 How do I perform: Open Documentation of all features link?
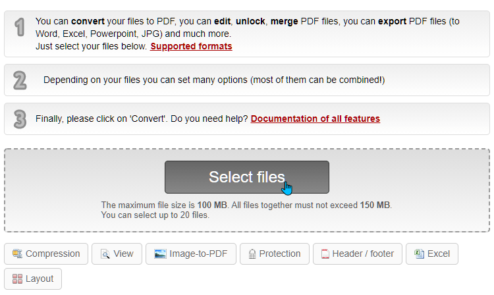(x=315, y=119)
